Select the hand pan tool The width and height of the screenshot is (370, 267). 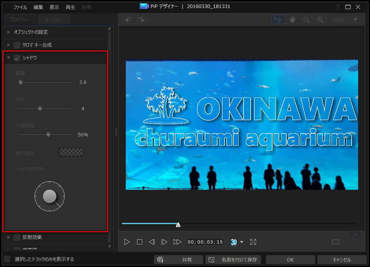pyautogui.click(x=292, y=20)
